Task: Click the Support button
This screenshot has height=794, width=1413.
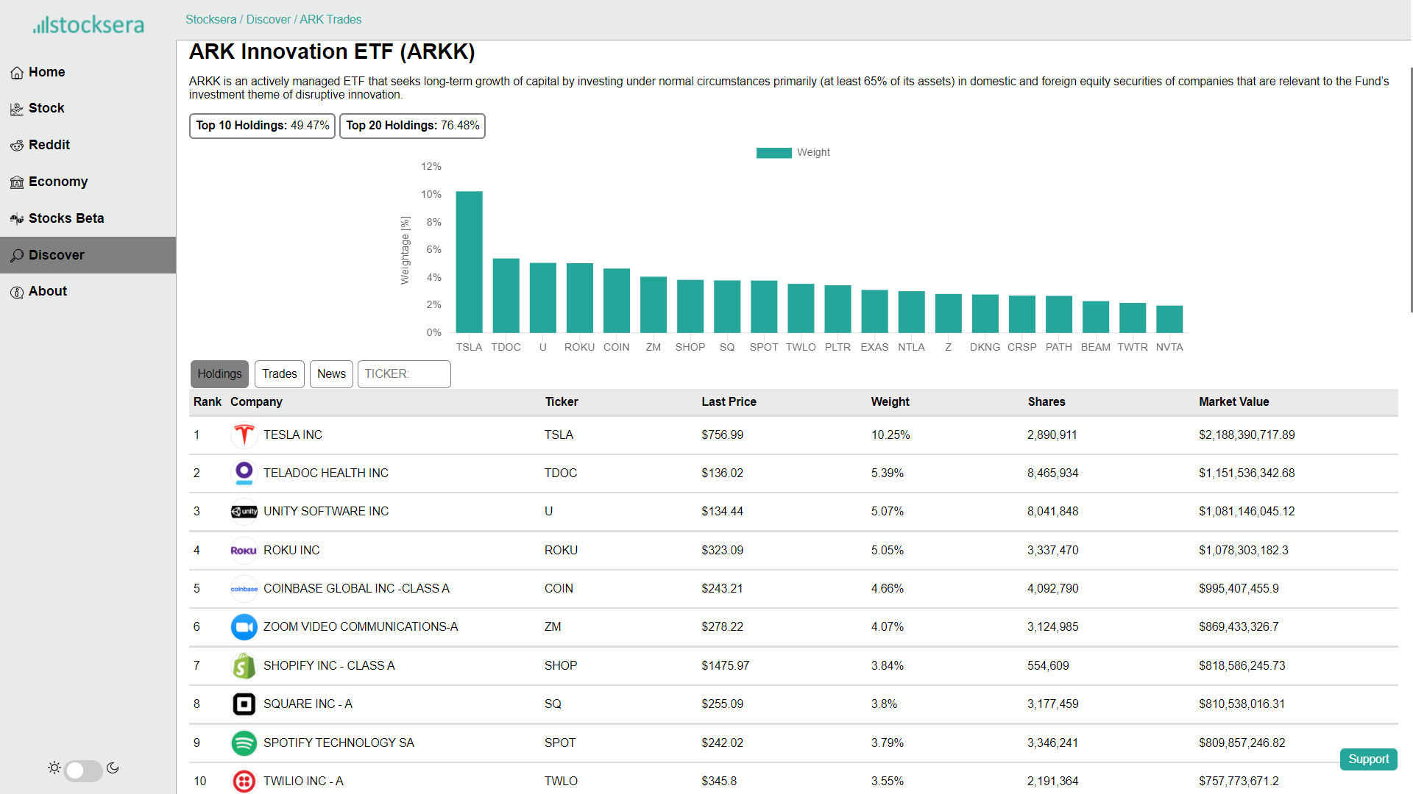Action: tap(1368, 759)
